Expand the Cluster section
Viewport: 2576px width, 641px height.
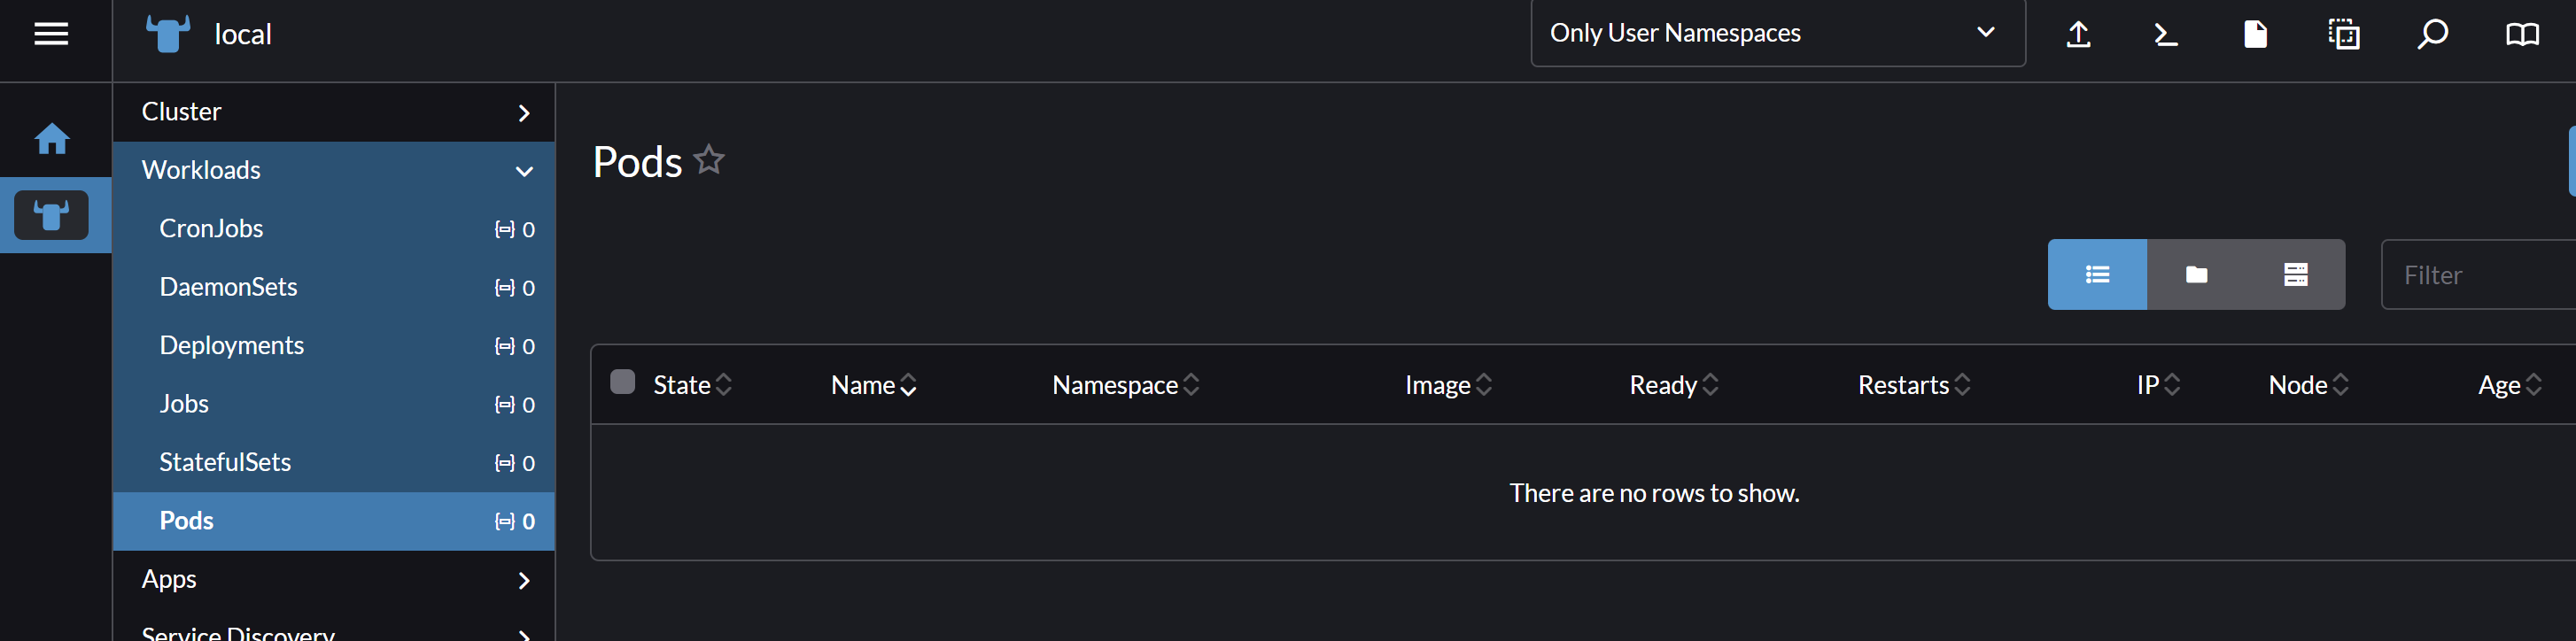tap(333, 112)
